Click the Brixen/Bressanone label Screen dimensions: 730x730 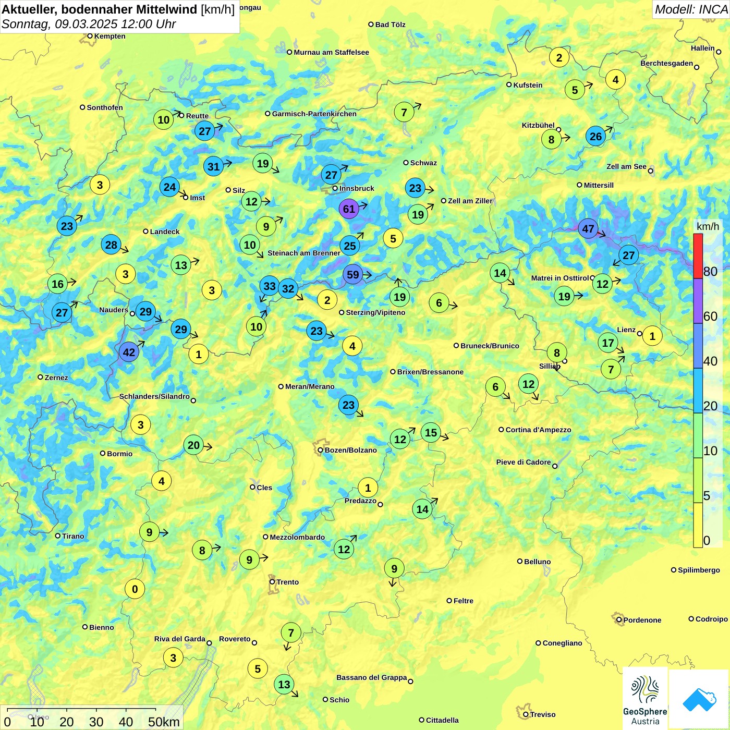click(430, 372)
